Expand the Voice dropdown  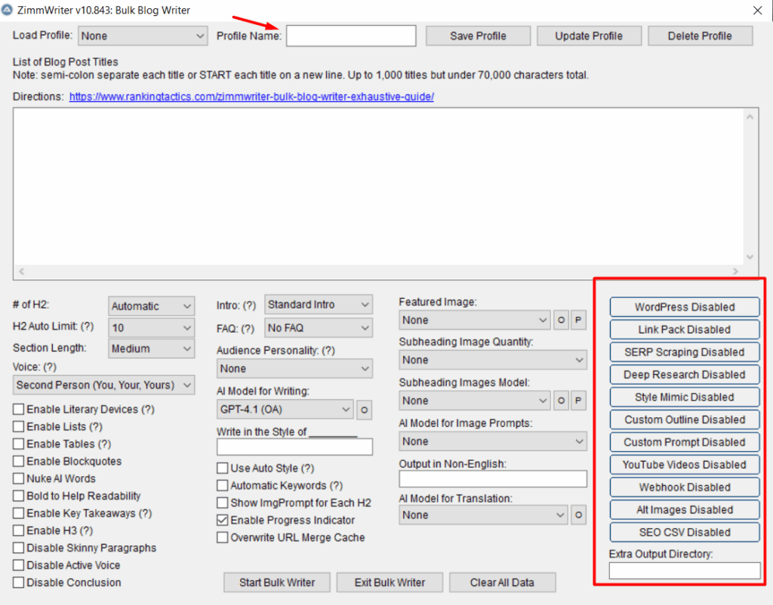point(104,385)
